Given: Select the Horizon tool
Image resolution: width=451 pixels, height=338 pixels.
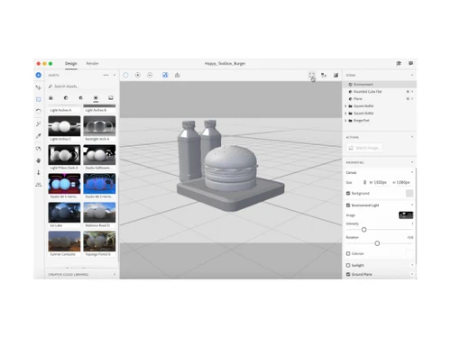Looking at the screenshot, I should tap(39, 185).
